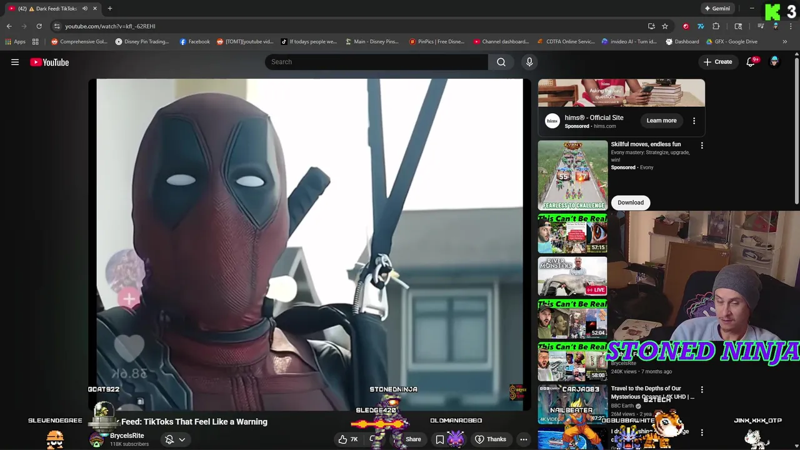Viewport: 800px width, 450px height.
Task: Reload the page with the refresh icon
Action: 39,26
